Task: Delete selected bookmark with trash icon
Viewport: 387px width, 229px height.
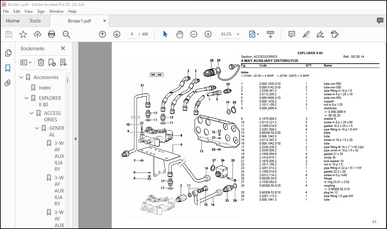Action: (41, 62)
